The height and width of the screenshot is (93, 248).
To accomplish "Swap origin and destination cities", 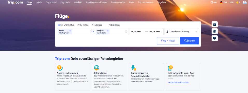I will [x=93, y=32].
